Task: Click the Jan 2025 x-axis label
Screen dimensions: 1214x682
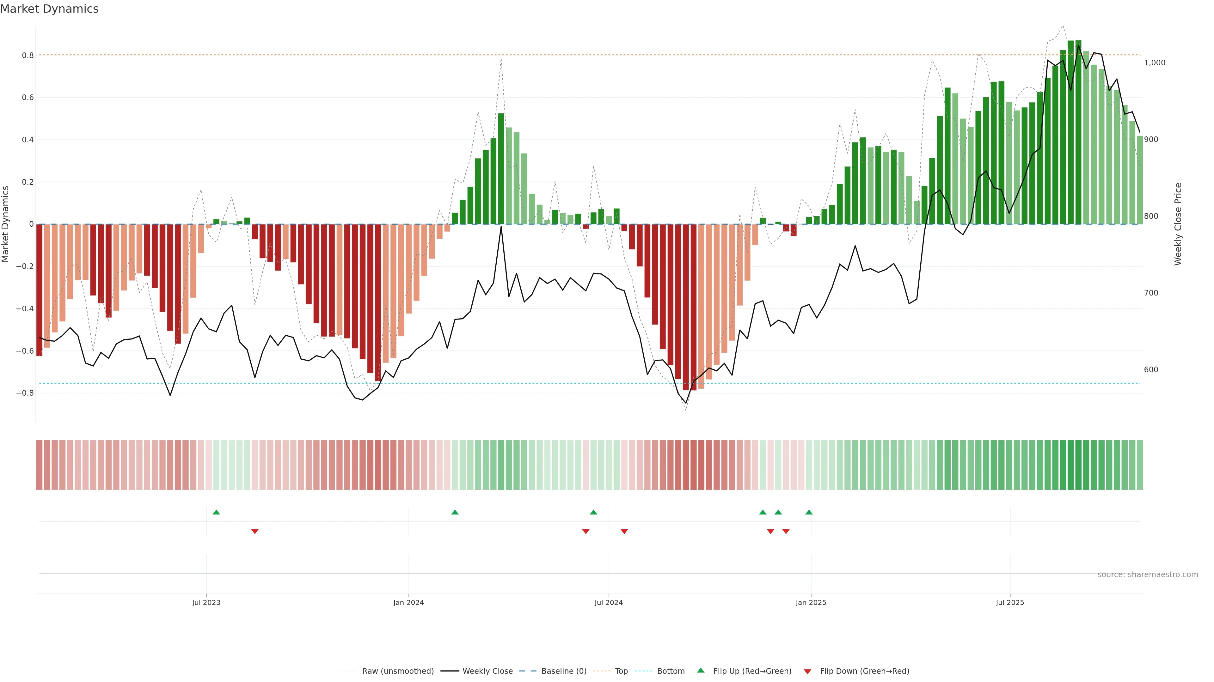Action: click(811, 602)
